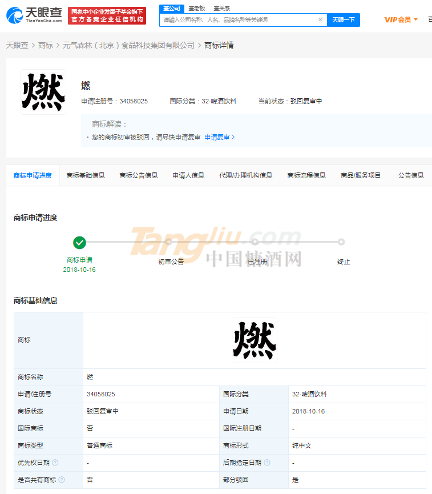
Task: Click the 部分驳回 value 是
Action: [295, 480]
